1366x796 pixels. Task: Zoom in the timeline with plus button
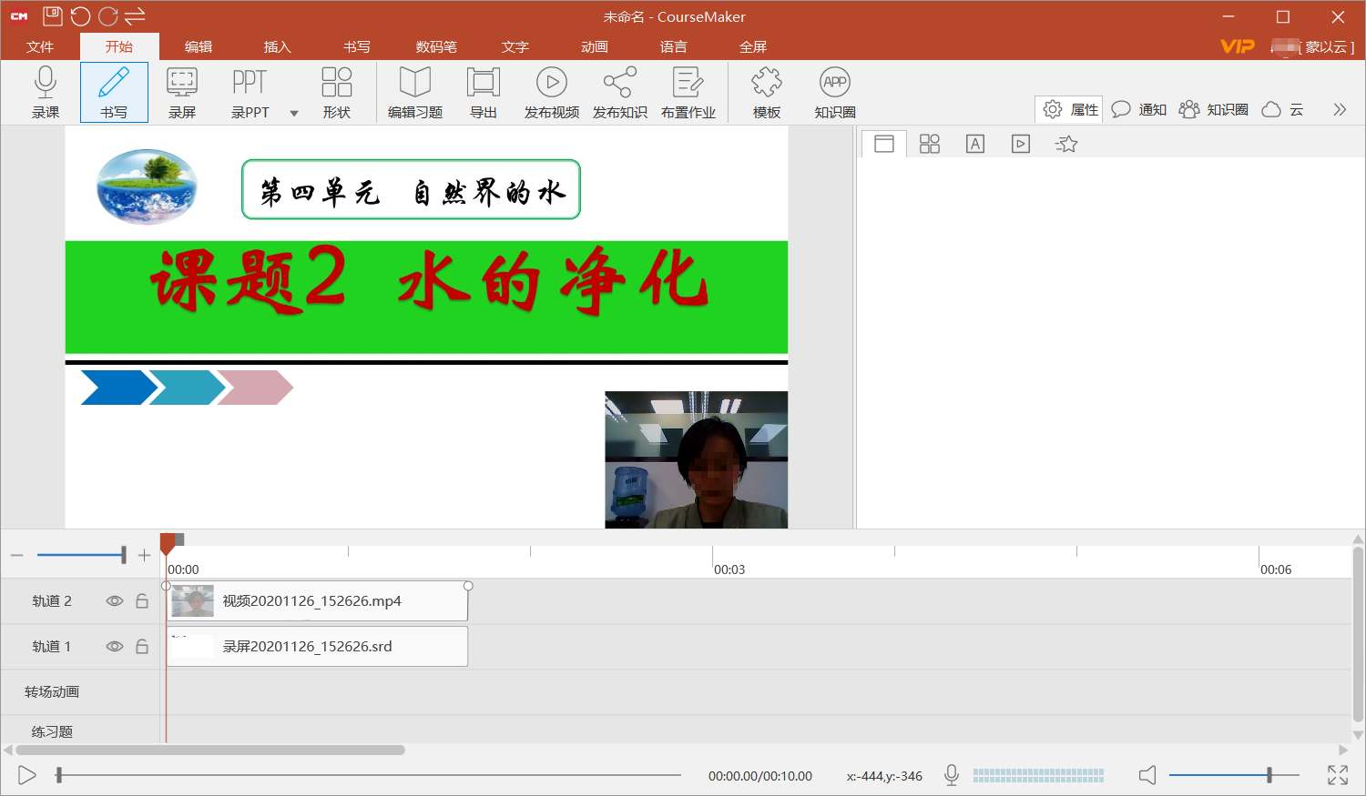144,555
